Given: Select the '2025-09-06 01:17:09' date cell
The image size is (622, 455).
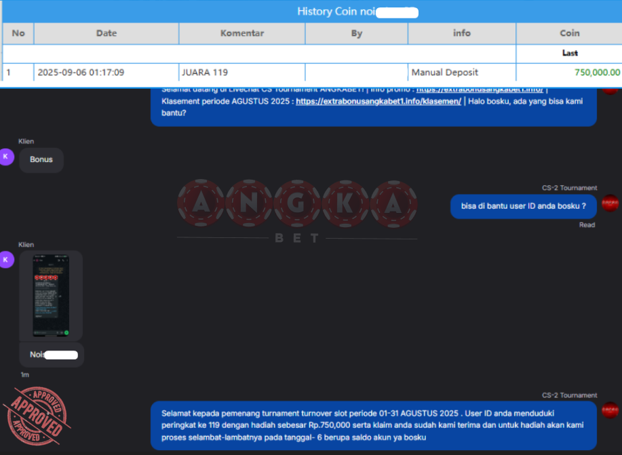Looking at the screenshot, I should pos(106,72).
